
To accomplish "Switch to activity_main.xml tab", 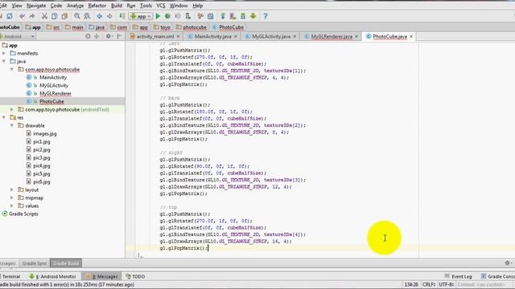I will tap(155, 36).
